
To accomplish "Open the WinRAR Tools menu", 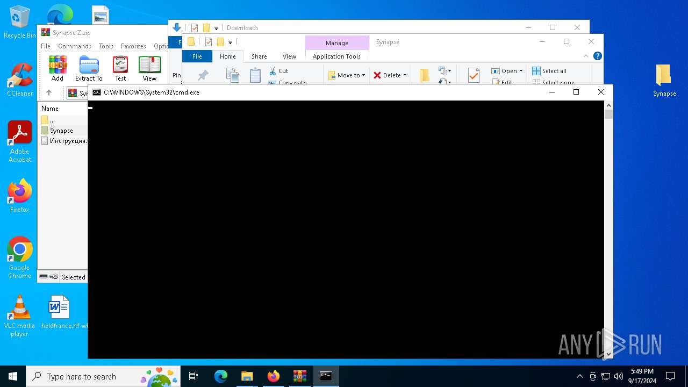I will [x=106, y=46].
